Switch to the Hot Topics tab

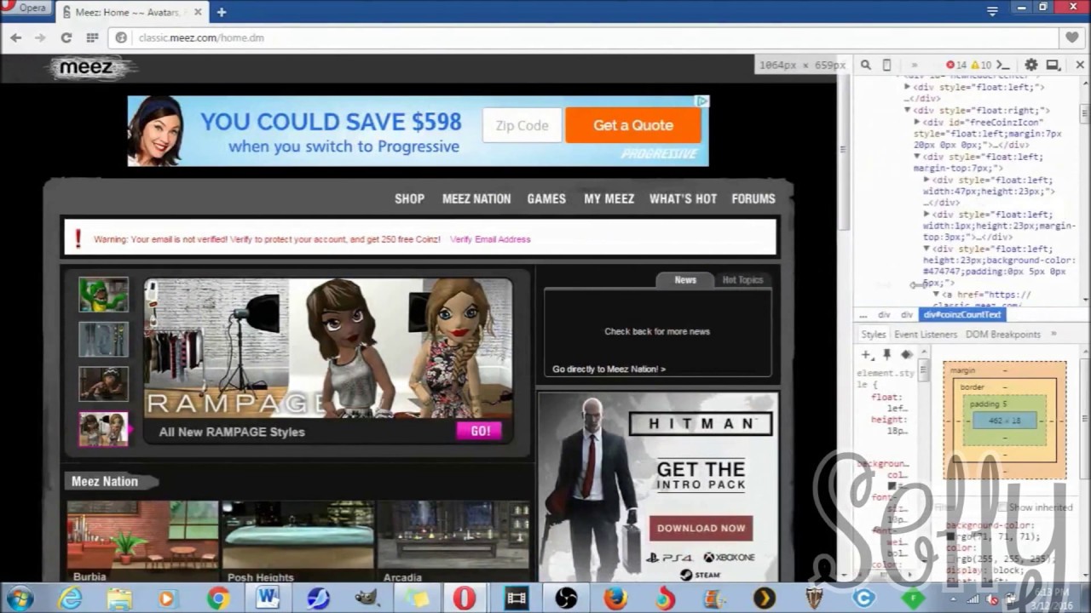pyautogui.click(x=742, y=279)
